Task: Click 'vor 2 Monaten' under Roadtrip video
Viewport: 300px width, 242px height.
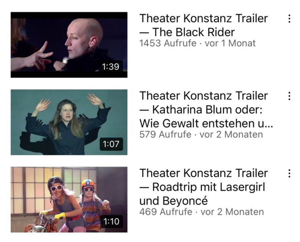Action: pos(232,212)
